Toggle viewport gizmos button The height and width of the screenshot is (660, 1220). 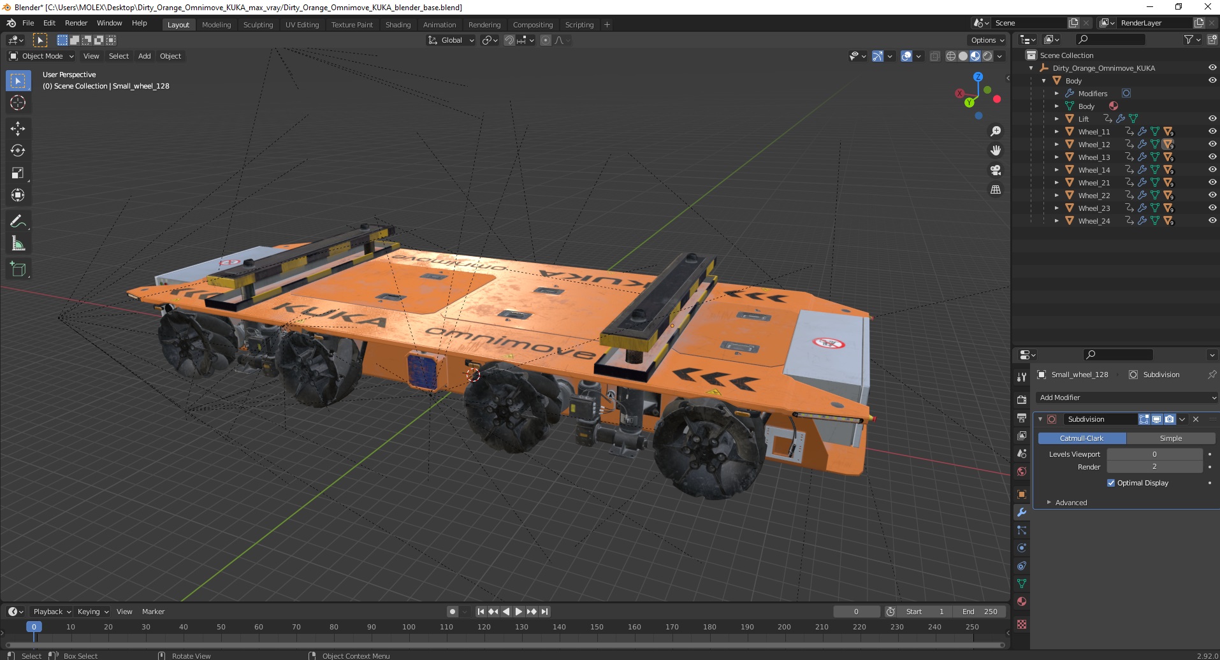pyautogui.click(x=878, y=56)
